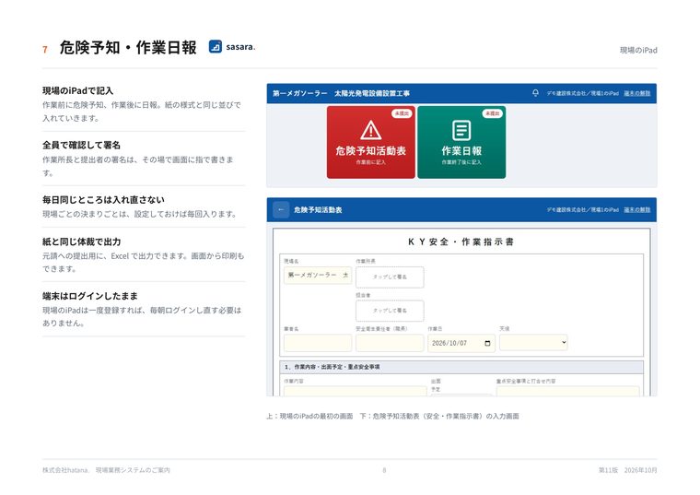Click the form title KY安全・作業指示書
Screen dimensions: 700x495
click(x=461, y=242)
